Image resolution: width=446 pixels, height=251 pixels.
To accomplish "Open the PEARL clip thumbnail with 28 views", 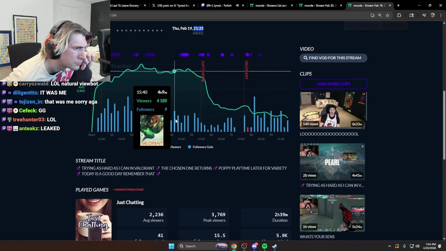I will (x=332, y=162).
